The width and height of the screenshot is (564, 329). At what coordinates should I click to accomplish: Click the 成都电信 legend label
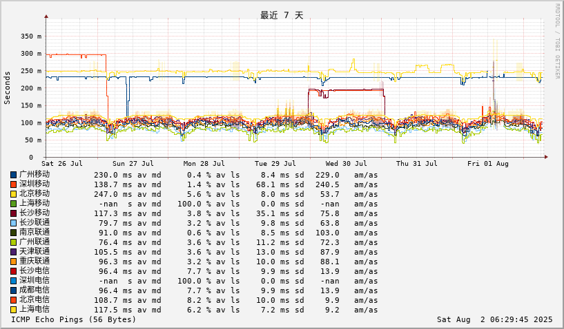pos(35,290)
